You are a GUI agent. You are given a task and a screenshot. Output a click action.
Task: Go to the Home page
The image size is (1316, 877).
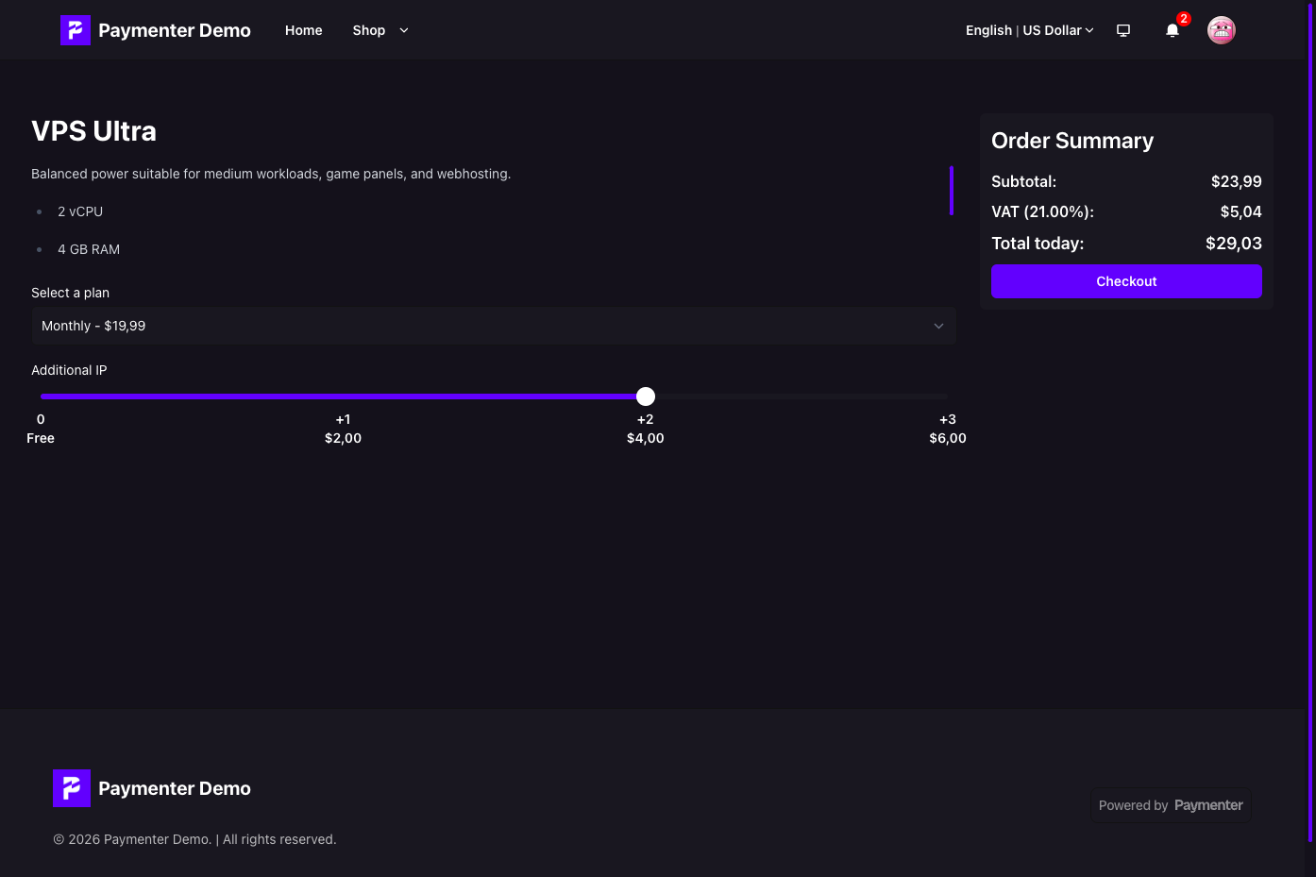[x=304, y=30]
